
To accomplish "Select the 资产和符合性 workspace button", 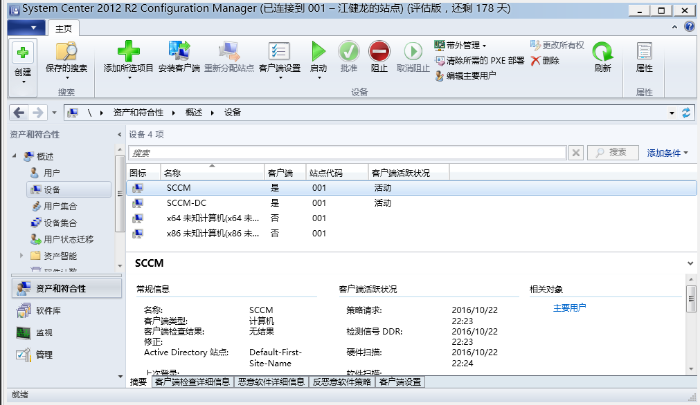I will point(66,288).
